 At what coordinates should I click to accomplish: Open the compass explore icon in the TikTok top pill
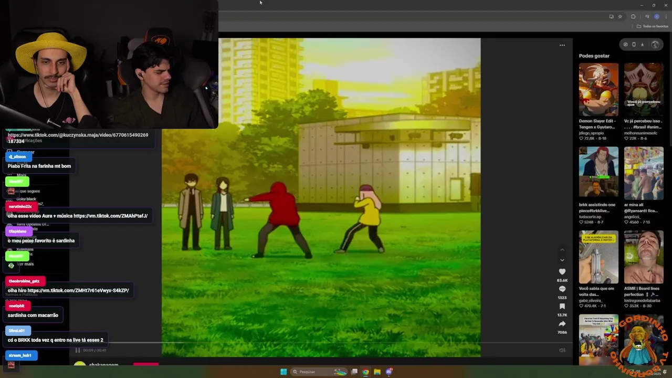point(625,45)
